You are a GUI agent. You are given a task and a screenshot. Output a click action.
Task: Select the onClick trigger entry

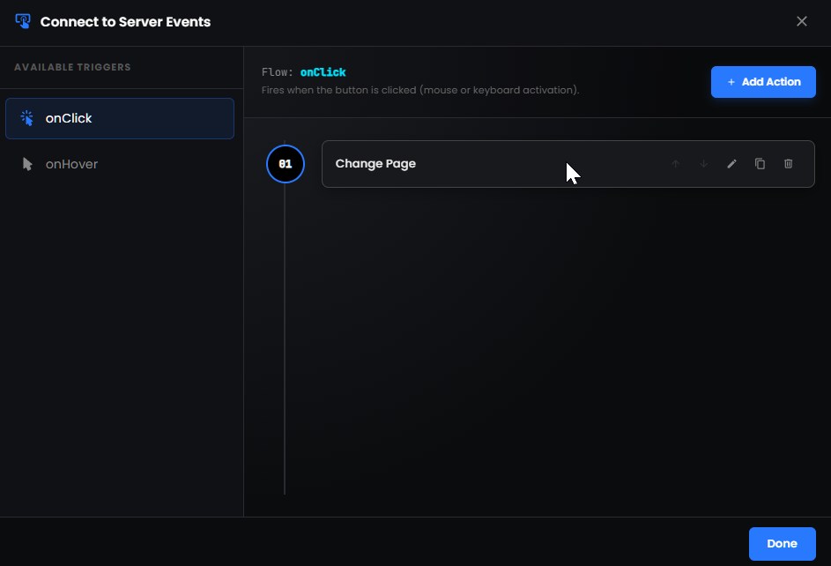120,117
